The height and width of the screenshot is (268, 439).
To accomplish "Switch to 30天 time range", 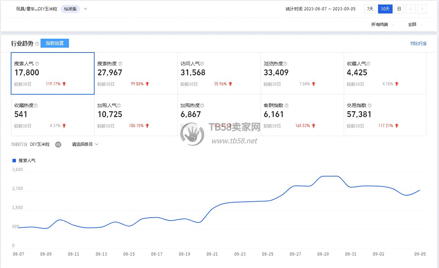I will click(385, 9).
